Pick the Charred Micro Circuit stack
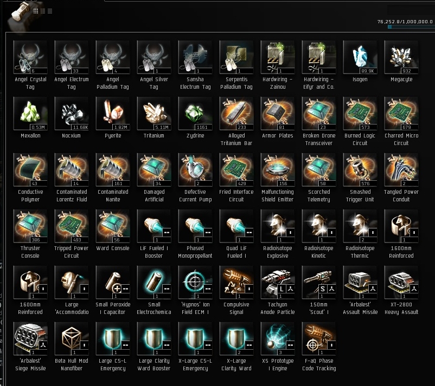 coord(401,114)
